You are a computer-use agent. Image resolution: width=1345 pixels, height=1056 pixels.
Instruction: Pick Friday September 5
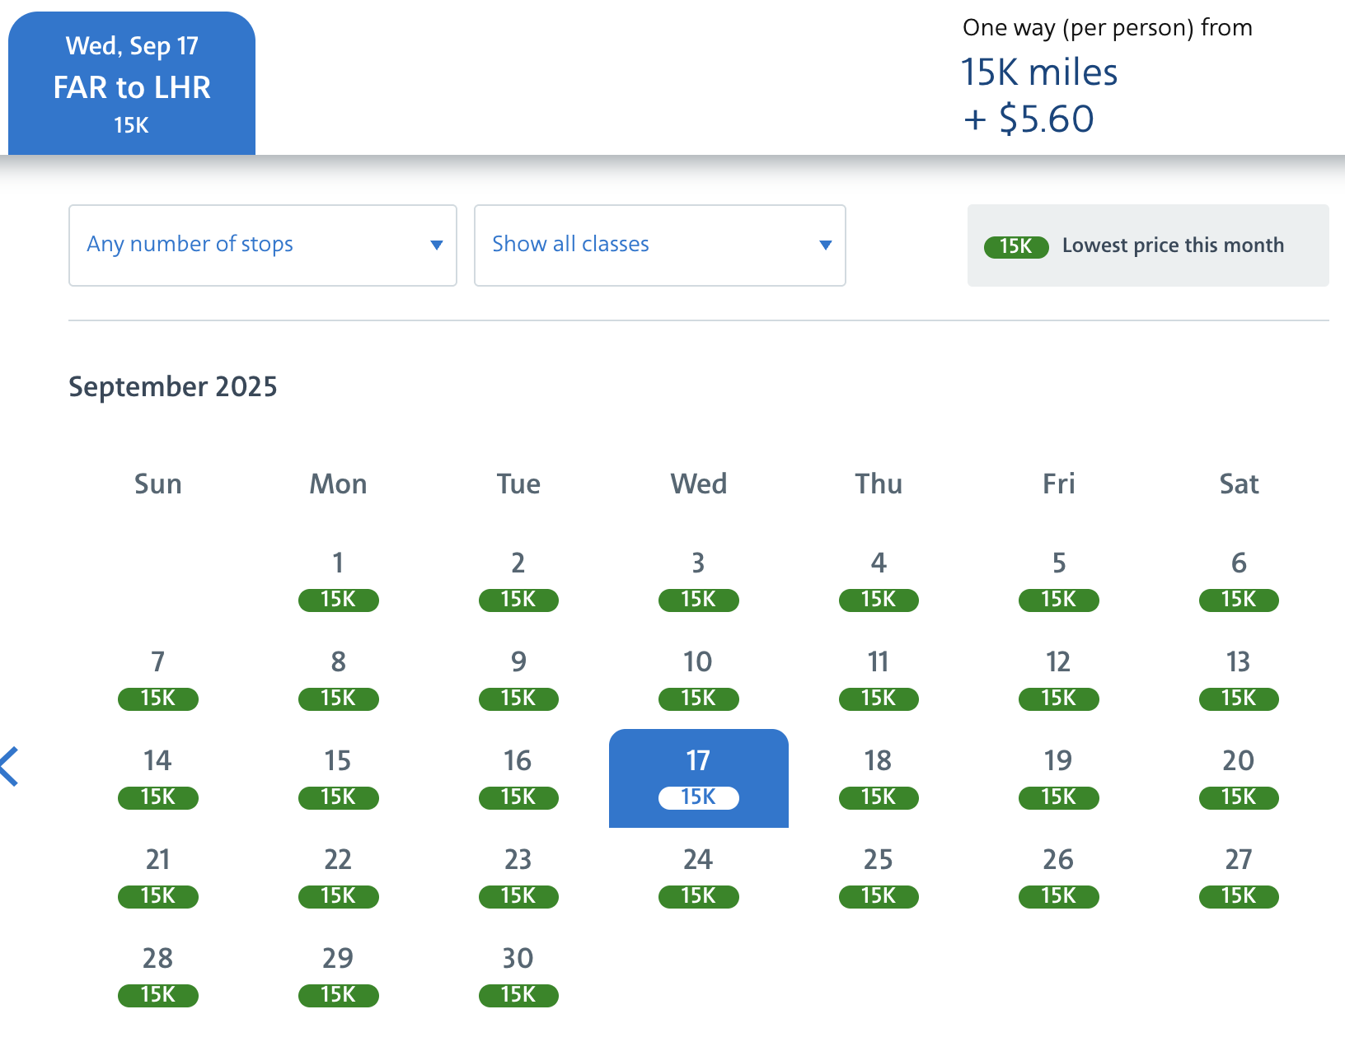click(1059, 581)
